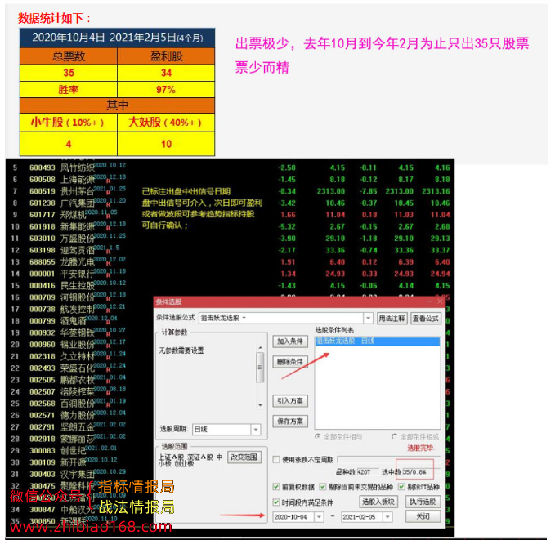Select the 全部条件相与 radio button
Viewport: 555px width, 540px height.
tap(318, 436)
